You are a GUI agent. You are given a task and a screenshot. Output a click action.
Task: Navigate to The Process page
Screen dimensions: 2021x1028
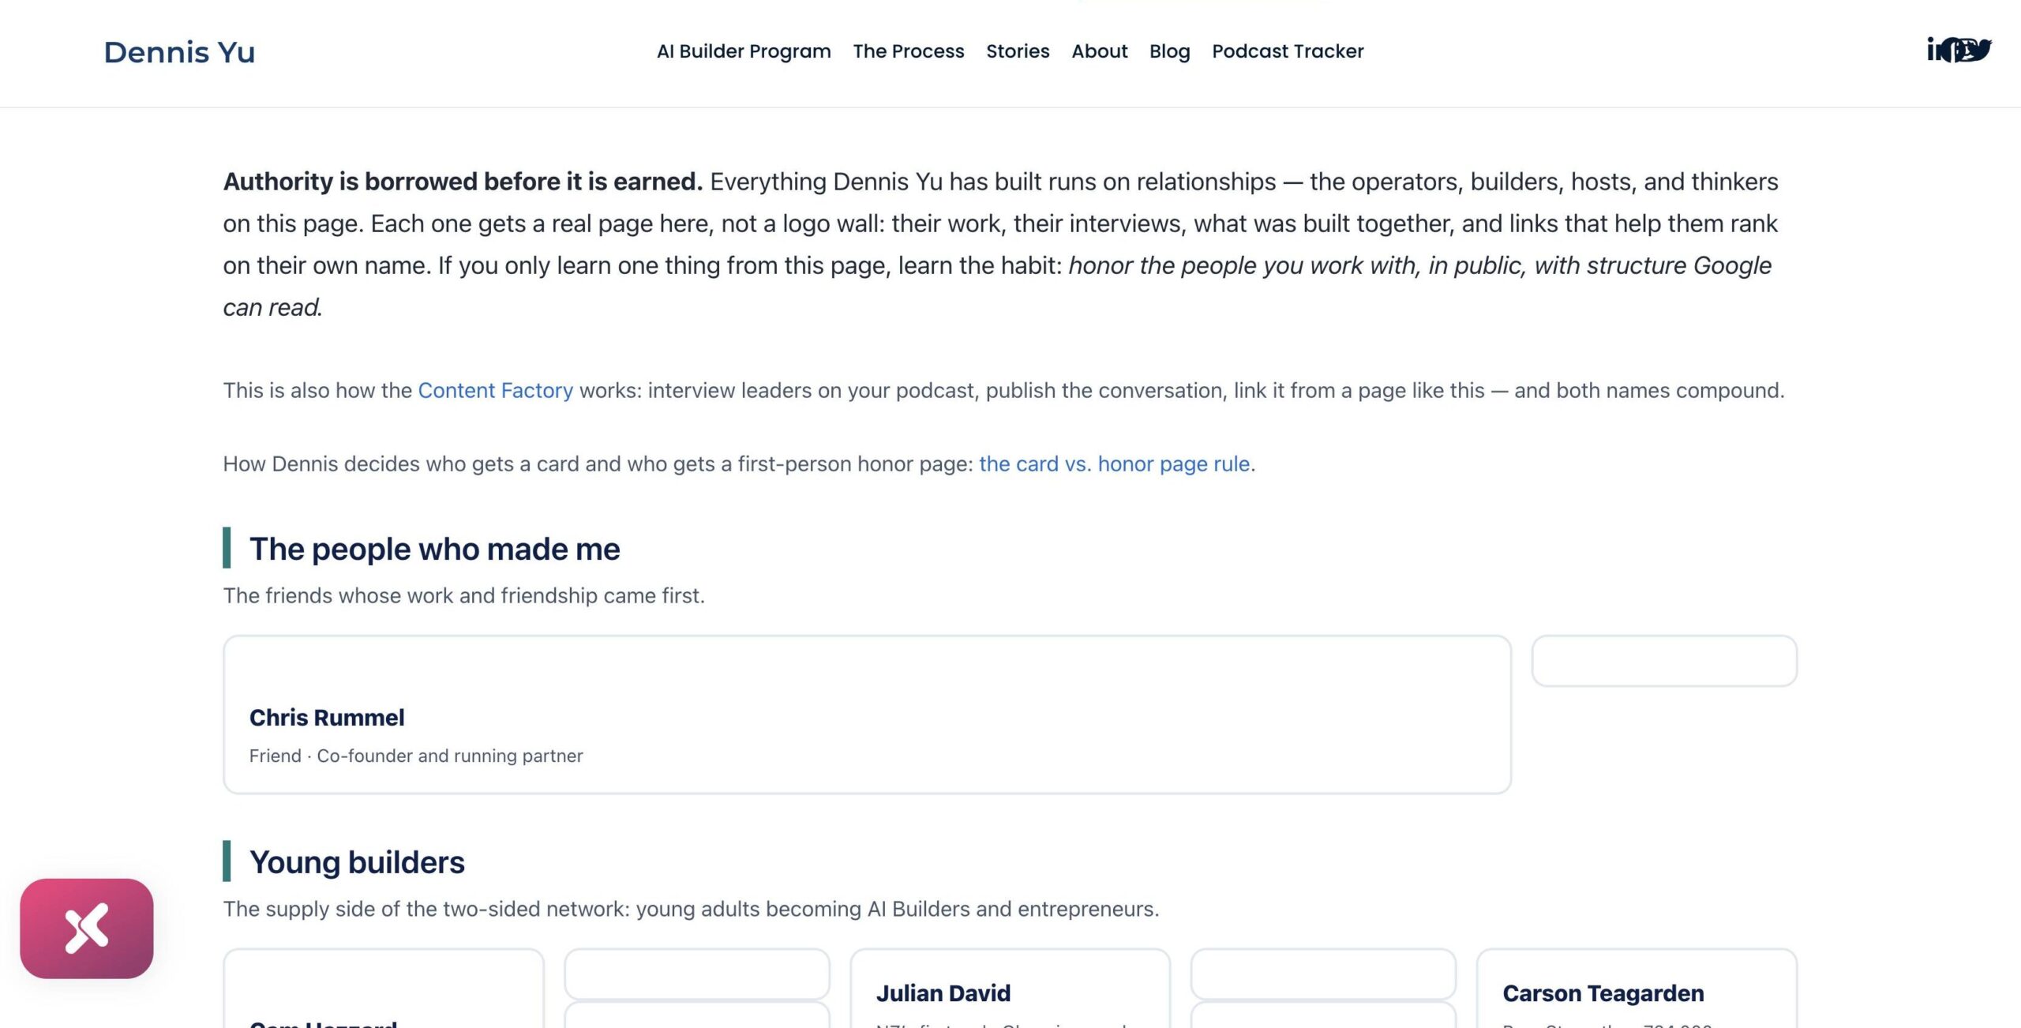[909, 51]
